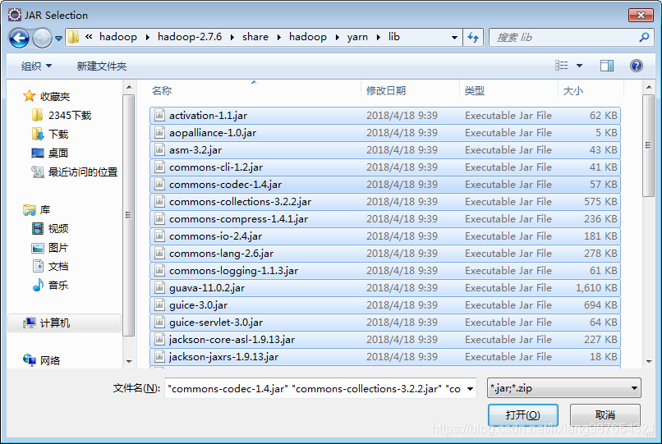
Task: Expand the arrow after yarn breadcrumb
Action: point(379,38)
